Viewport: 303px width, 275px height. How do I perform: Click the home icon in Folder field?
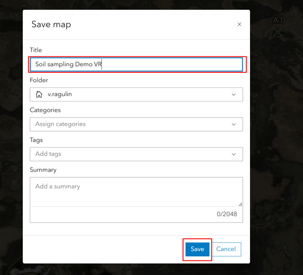pyautogui.click(x=39, y=94)
